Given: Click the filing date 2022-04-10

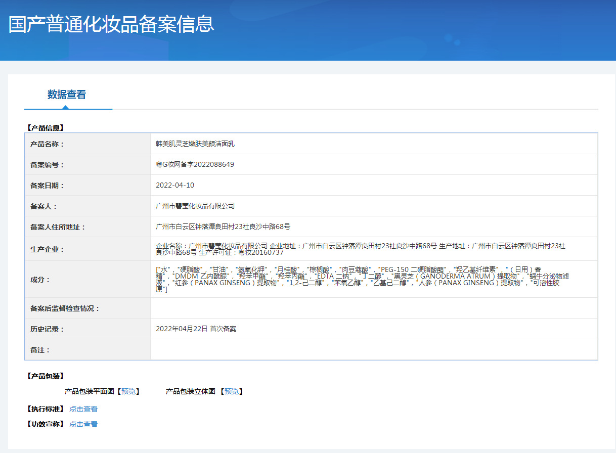Looking at the screenshot, I should coord(175,185).
